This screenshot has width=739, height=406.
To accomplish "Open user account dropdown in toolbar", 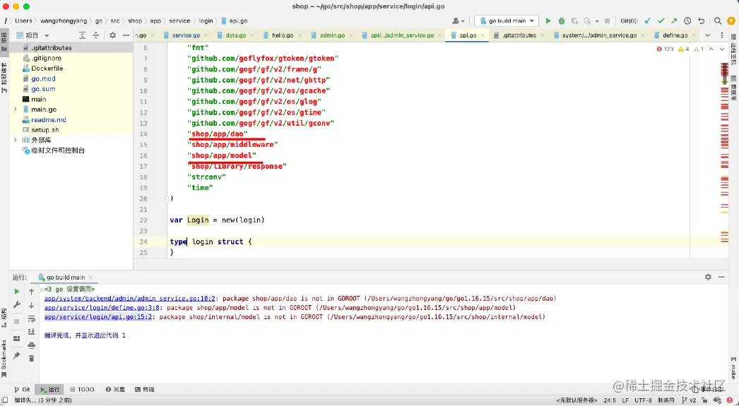I will pos(458,20).
